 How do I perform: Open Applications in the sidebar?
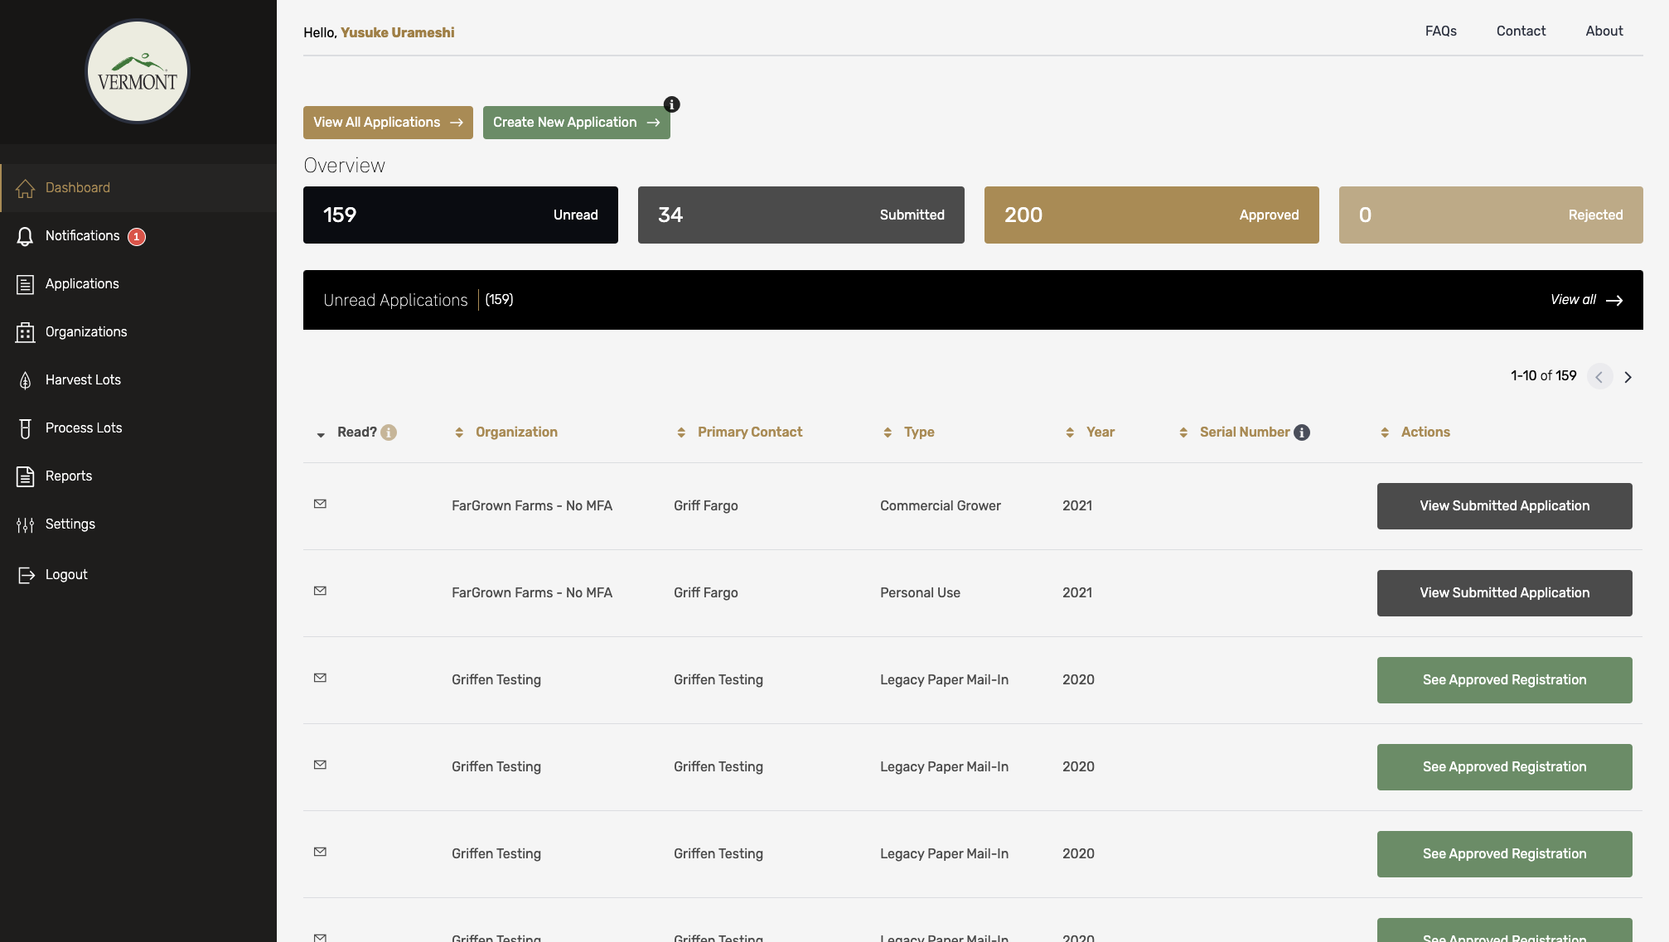click(x=138, y=284)
